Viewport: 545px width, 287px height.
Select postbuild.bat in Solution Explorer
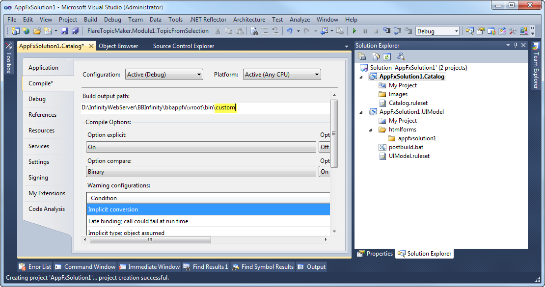tap(406, 147)
